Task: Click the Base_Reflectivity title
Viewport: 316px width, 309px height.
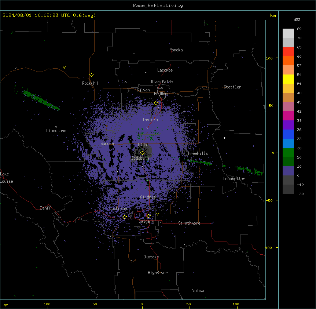Action: pos(158,6)
